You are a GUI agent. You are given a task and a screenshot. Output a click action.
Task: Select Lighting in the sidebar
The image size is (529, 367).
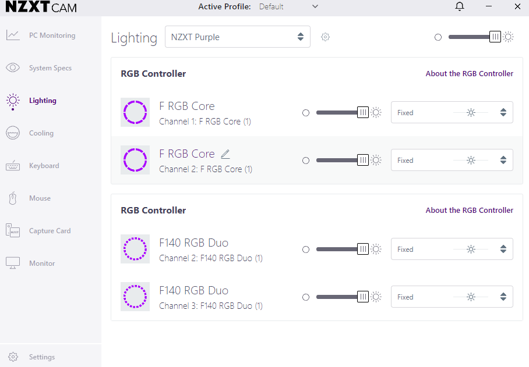(x=43, y=101)
